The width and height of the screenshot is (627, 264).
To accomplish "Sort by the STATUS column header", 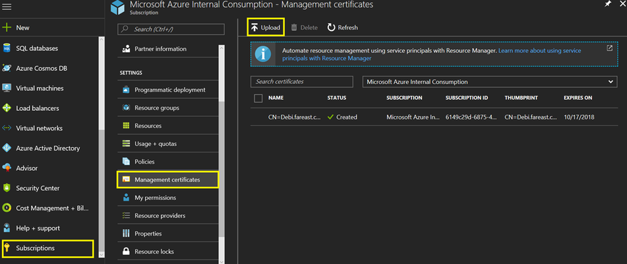I will [x=337, y=98].
